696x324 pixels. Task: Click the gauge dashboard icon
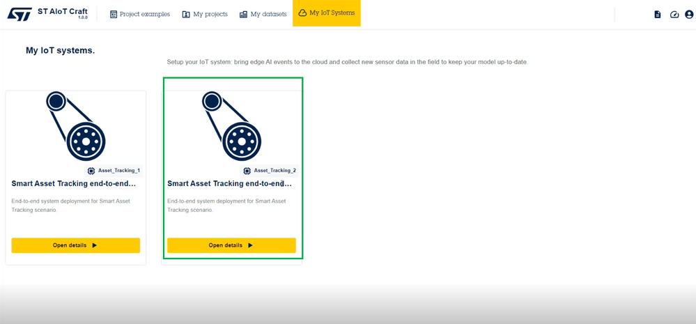[674, 15]
